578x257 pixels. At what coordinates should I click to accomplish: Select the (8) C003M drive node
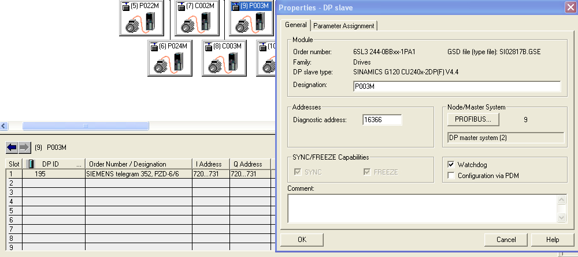224,58
